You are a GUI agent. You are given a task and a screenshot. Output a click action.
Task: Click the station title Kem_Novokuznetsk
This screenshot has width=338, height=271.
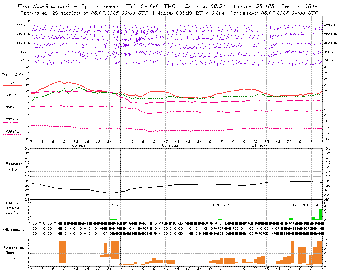(44, 6)
